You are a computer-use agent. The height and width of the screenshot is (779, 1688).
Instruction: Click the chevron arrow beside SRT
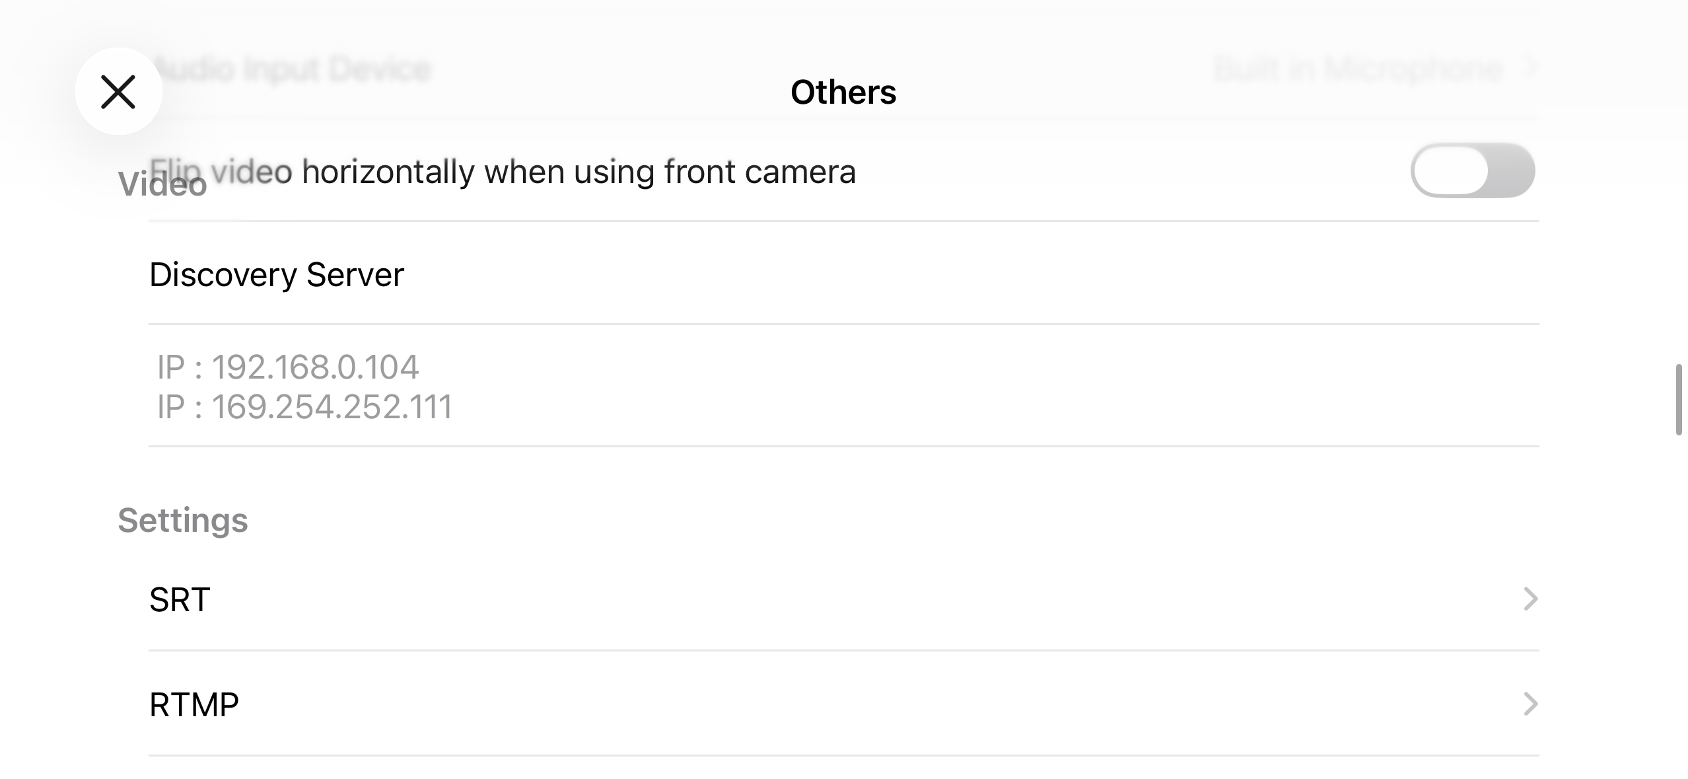coord(1530,599)
